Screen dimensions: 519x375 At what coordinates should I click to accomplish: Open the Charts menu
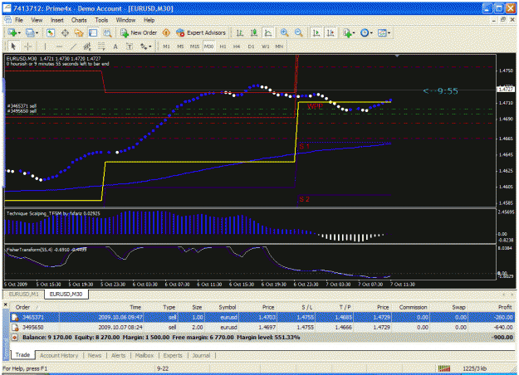(x=79, y=20)
